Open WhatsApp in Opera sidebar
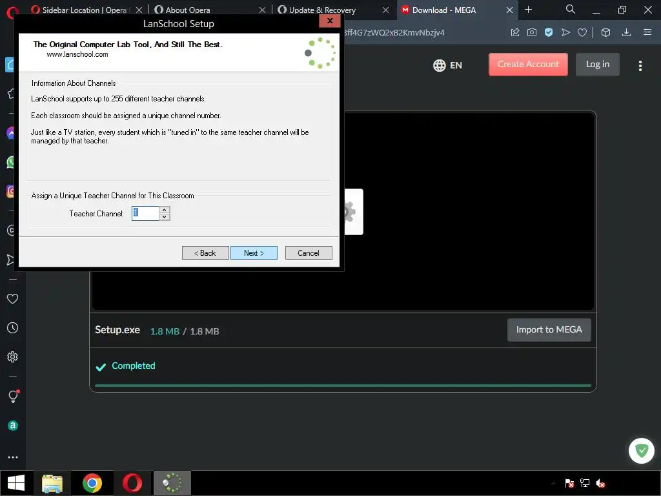The height and width of the screenshot is (496, 661). coord(11,162)
